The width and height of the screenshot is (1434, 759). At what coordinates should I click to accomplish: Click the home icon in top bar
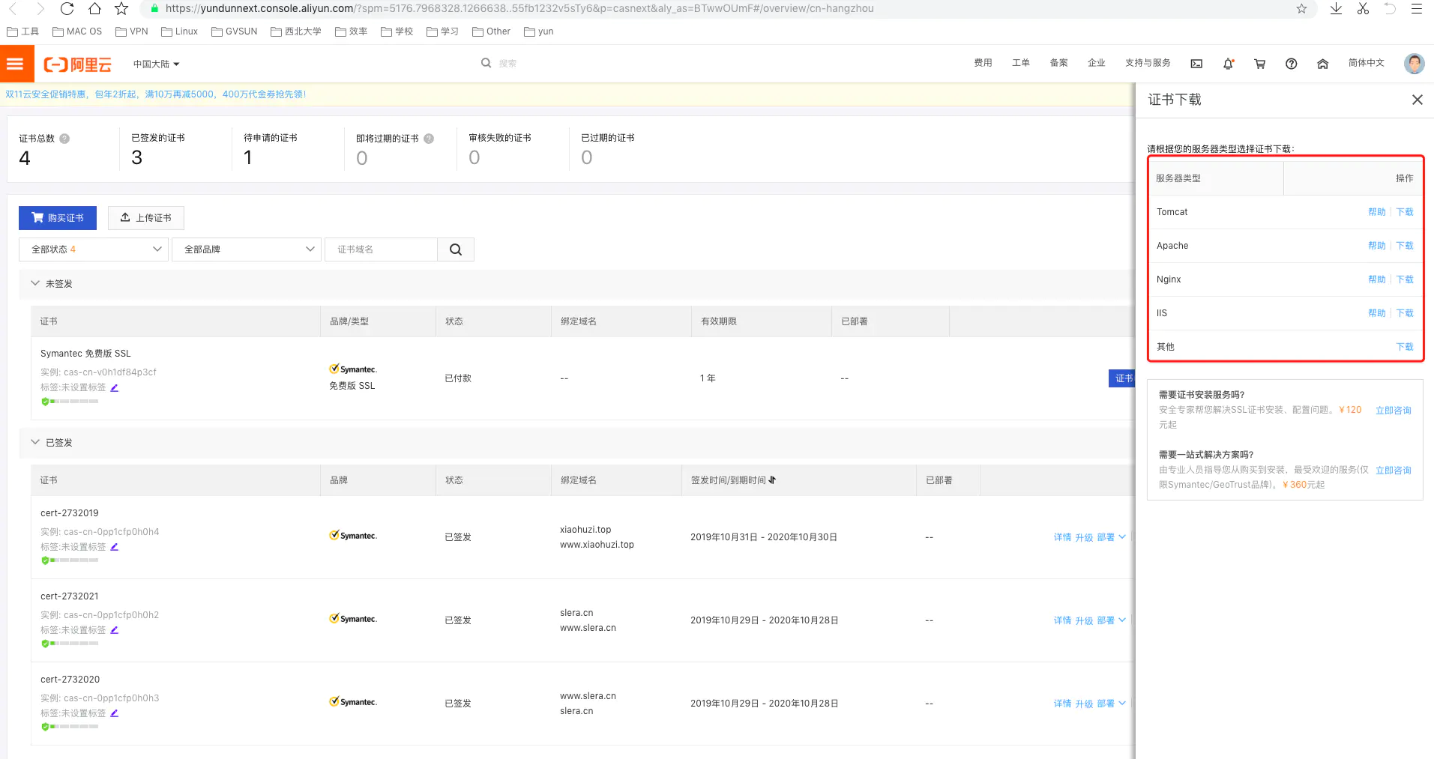[1322, 64]
